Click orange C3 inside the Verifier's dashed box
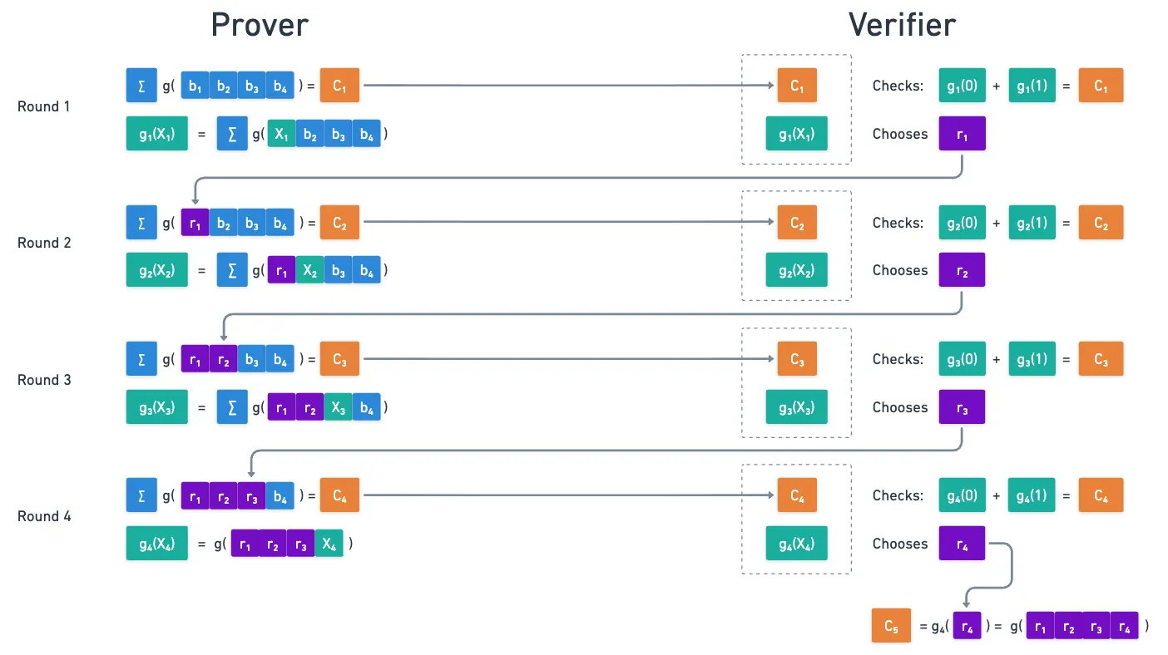Screen dimensions: 1168x655 point(797,359)
